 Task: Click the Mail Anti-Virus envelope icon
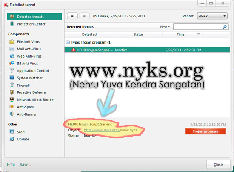pyautogui.click(x=12, y=49)
